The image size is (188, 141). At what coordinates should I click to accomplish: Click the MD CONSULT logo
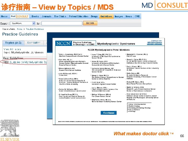click(x=165, y=5)
